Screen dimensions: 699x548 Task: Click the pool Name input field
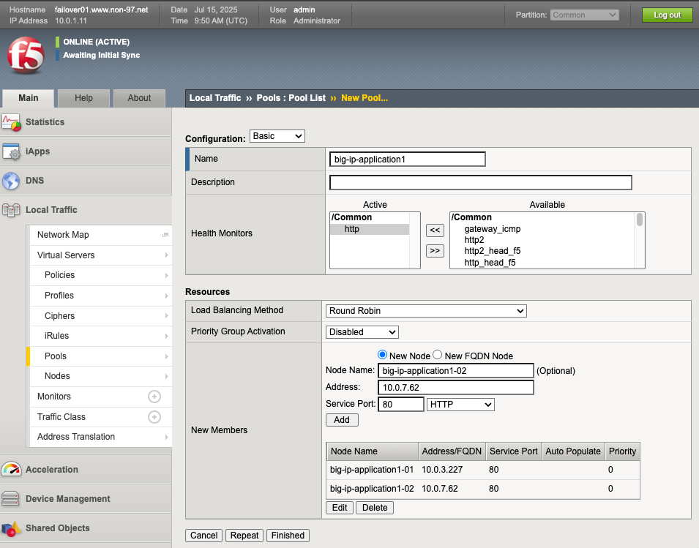point(408,159)
